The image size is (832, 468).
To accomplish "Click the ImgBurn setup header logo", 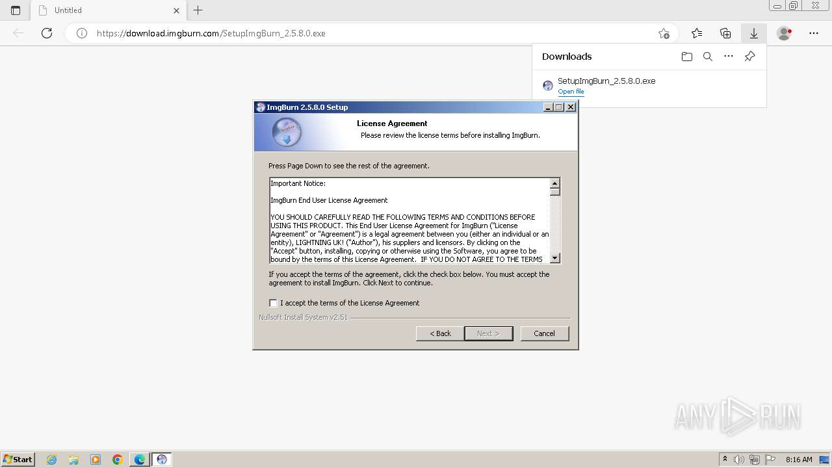I will coord(287,133).
